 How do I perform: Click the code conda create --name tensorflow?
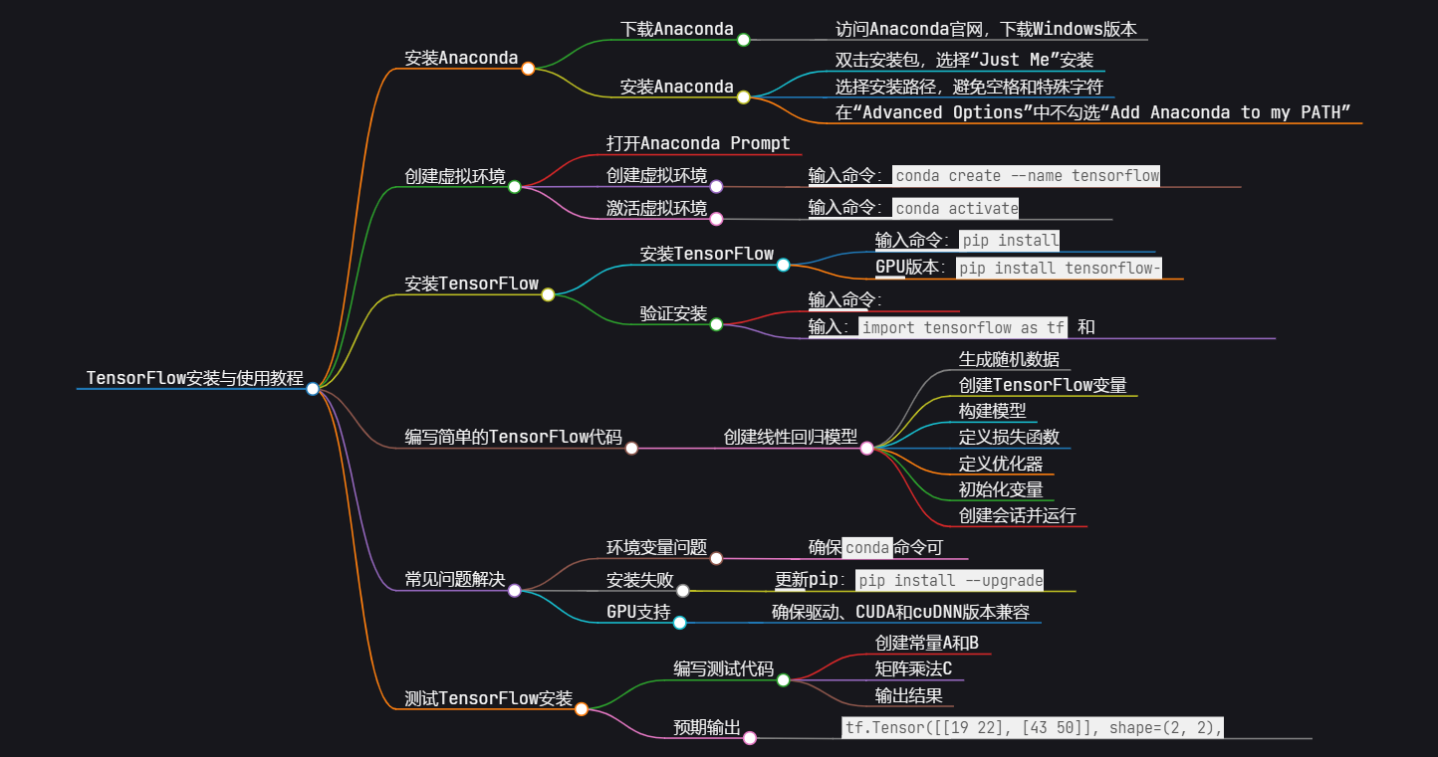coord(1028,176)
